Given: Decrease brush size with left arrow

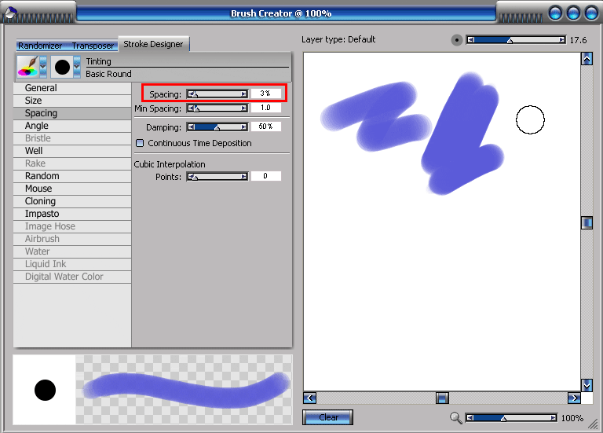Looking at the screenshot, I should click(x=471, y=39).
